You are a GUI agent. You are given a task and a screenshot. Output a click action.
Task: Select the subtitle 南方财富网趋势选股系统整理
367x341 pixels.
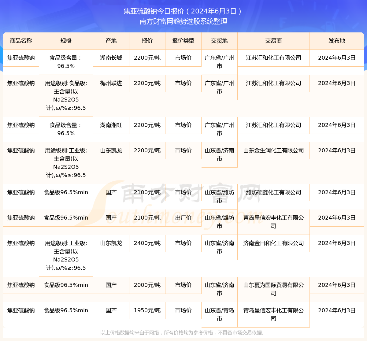[x=183, y=21]
